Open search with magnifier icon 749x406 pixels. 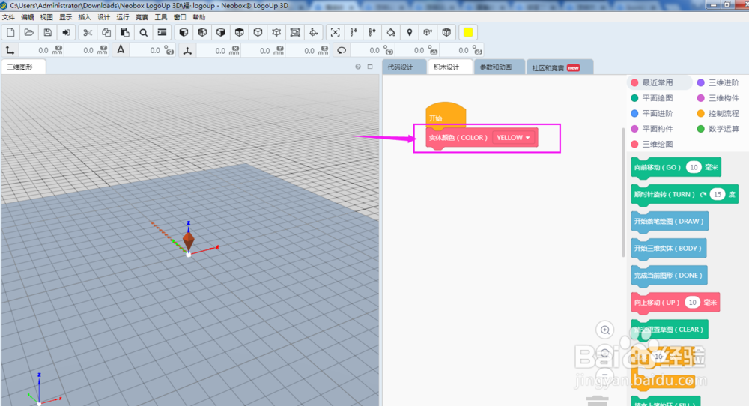pyautogui.click(x=143, y=32)
